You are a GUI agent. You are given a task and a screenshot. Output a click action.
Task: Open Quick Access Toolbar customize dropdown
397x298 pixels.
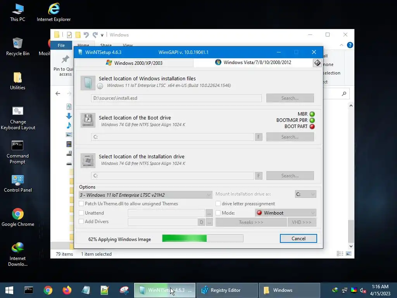click(102, 35)
